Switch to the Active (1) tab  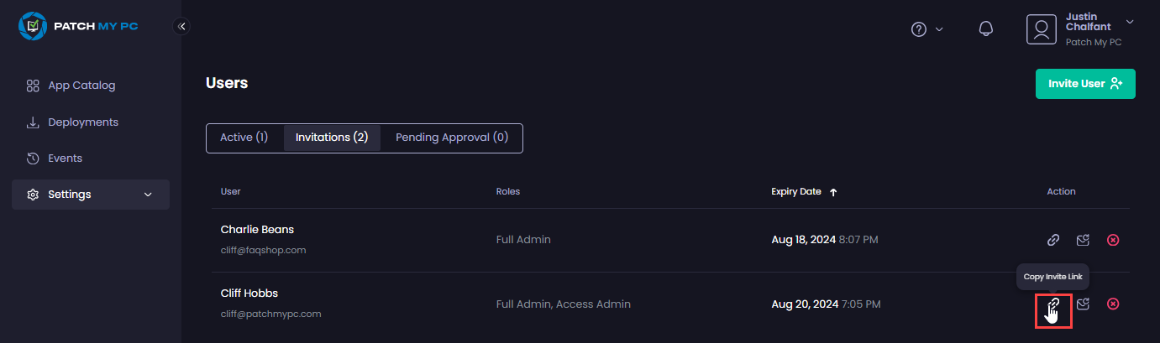pyautogui.click(x=244, y=138)
